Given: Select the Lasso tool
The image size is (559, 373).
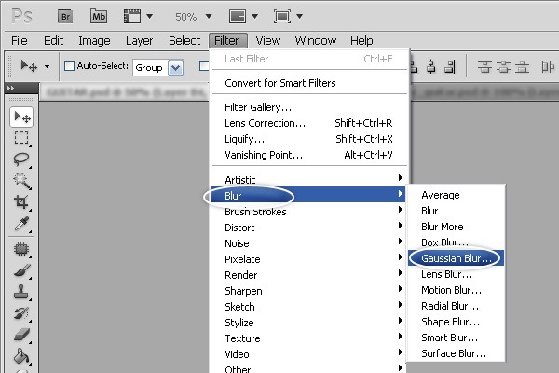Looking at the screenshot, I should pyautogui.click(x=21, y=159).
